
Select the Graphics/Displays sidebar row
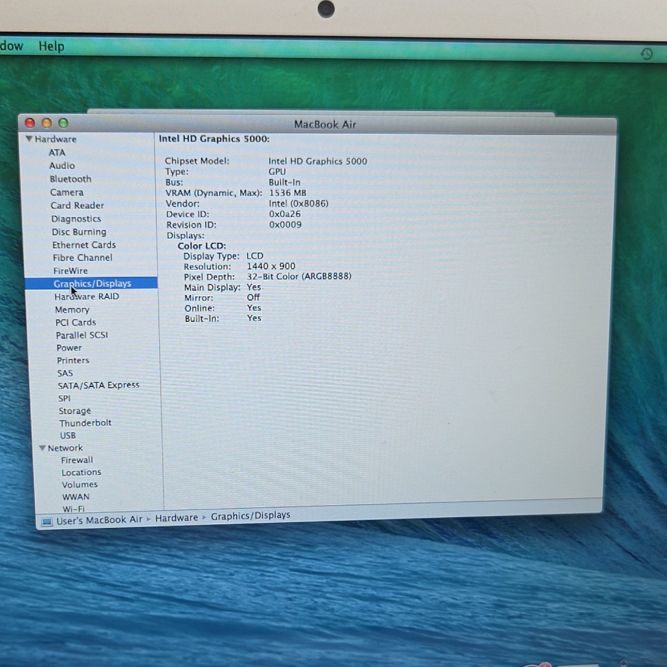point(91,283)
